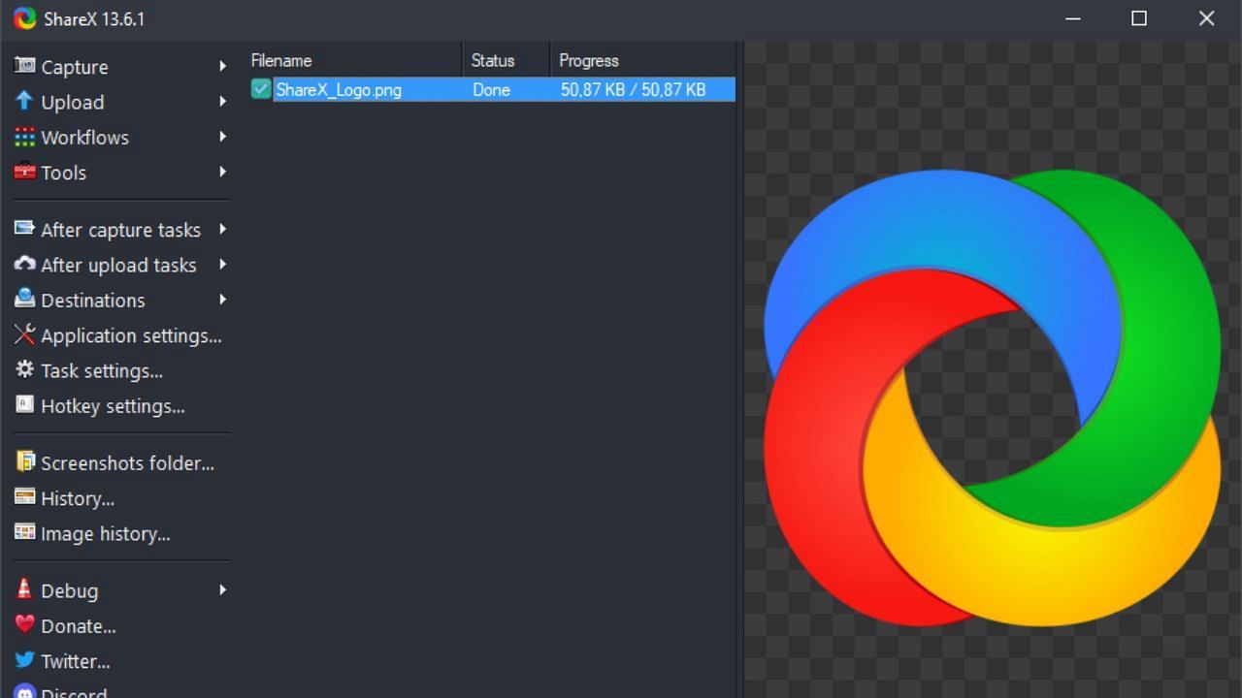Click the Task settings gear icon
The width and height of the screenshot is (1242, 698).
click(24, 370)
